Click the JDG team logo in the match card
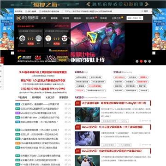Screen dimensions: 166x166 point(65,38)
